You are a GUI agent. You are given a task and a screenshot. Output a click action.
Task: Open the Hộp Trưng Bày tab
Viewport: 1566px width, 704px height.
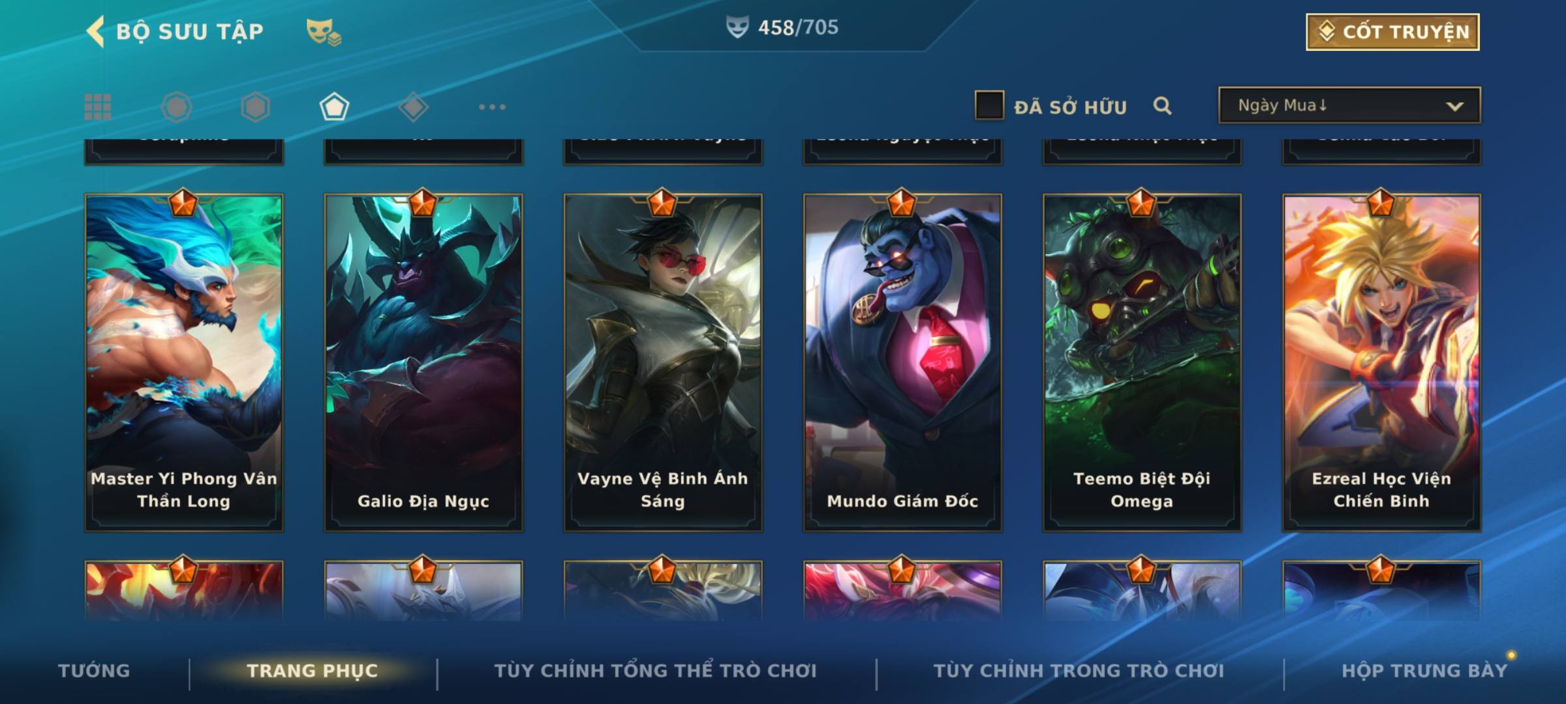(1424, 671)
